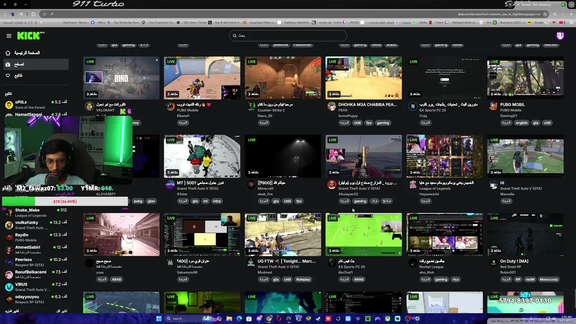This screenshot has height=324, width=576.
Task: Open Raydin channel in sidebar
Action: coord(36,237)
